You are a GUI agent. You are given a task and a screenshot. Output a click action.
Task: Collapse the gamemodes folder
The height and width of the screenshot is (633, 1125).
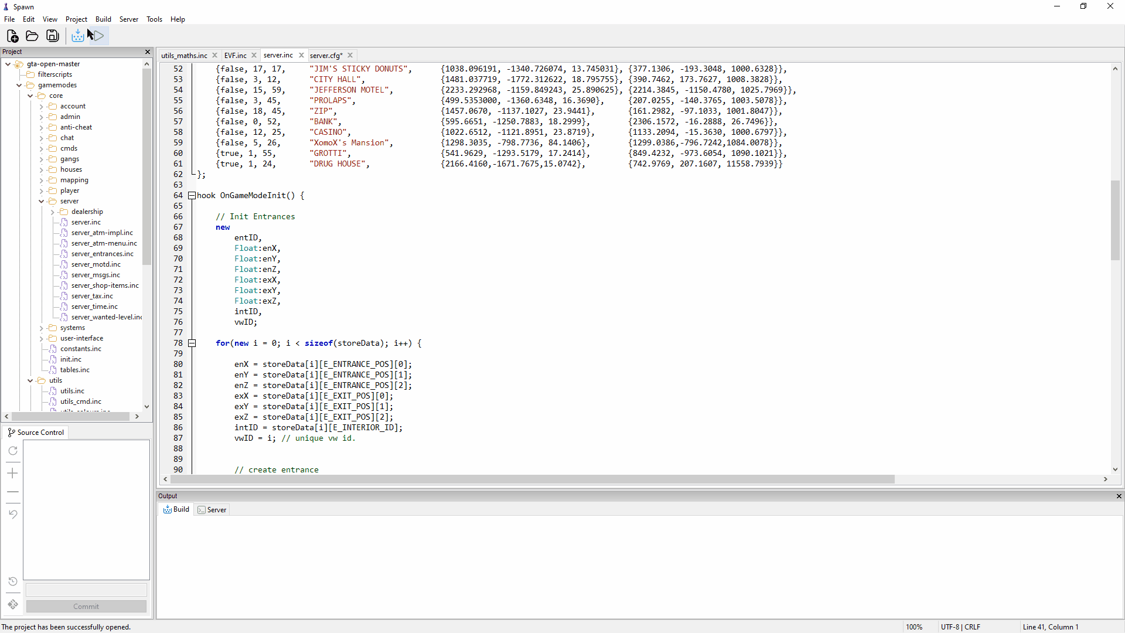tap(19, 85)
